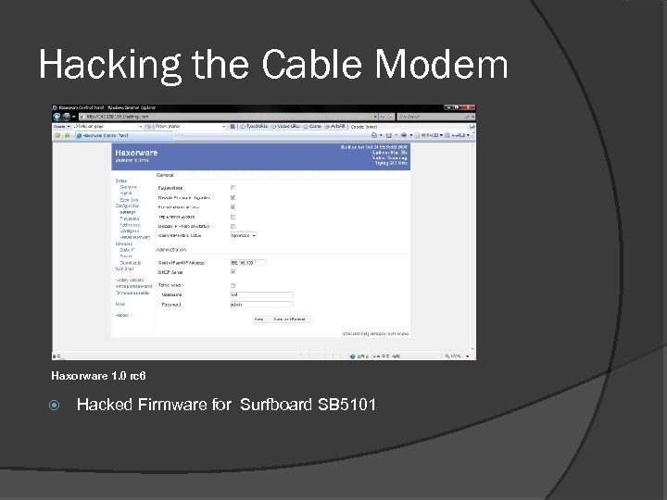The height and width of the screenshot is (500, 667).
Task: Open the Home icon in command bar
Action: 374,135
